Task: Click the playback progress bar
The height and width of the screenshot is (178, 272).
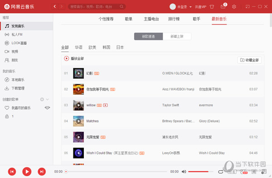Action: click(116, 172)
